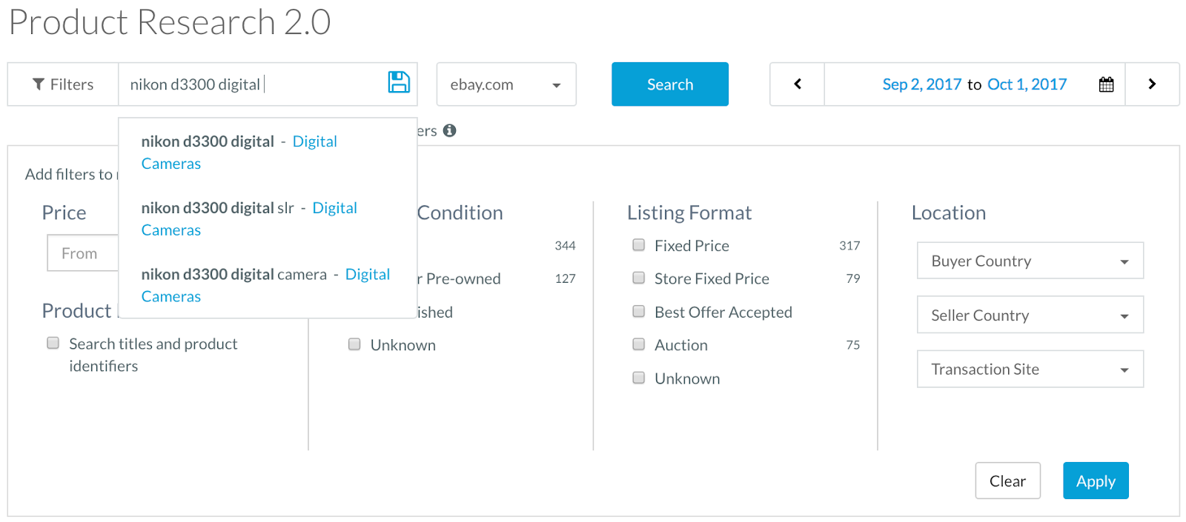
Task: Check the Auction listing format
Action: 638,344
